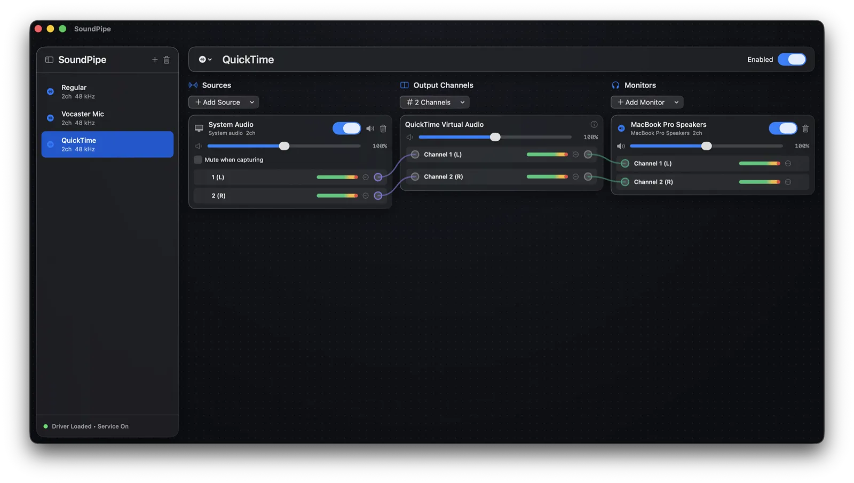This screenshot has width=854, height=483.
Task: Click the System Audio 100% value
Action: [379, 146]
